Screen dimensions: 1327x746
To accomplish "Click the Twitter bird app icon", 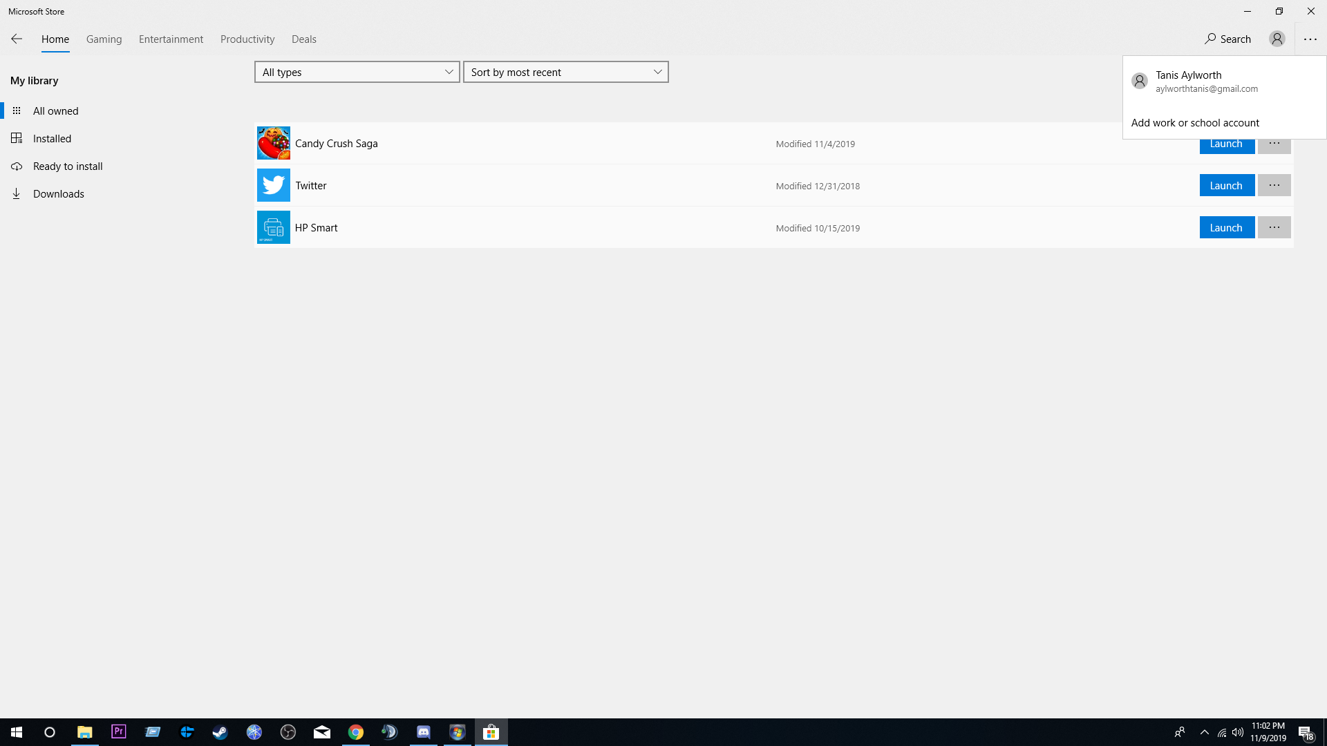I will tap(273, 185).
